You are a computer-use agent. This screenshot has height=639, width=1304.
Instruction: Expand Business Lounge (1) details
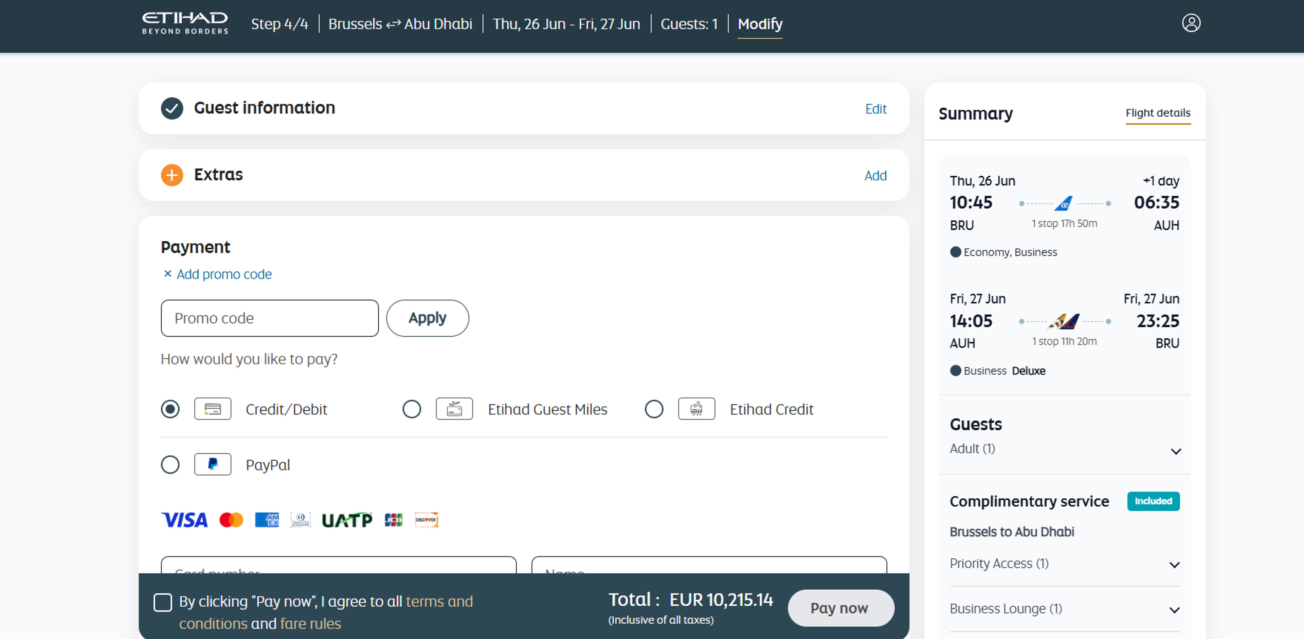tap(1174, 610)
